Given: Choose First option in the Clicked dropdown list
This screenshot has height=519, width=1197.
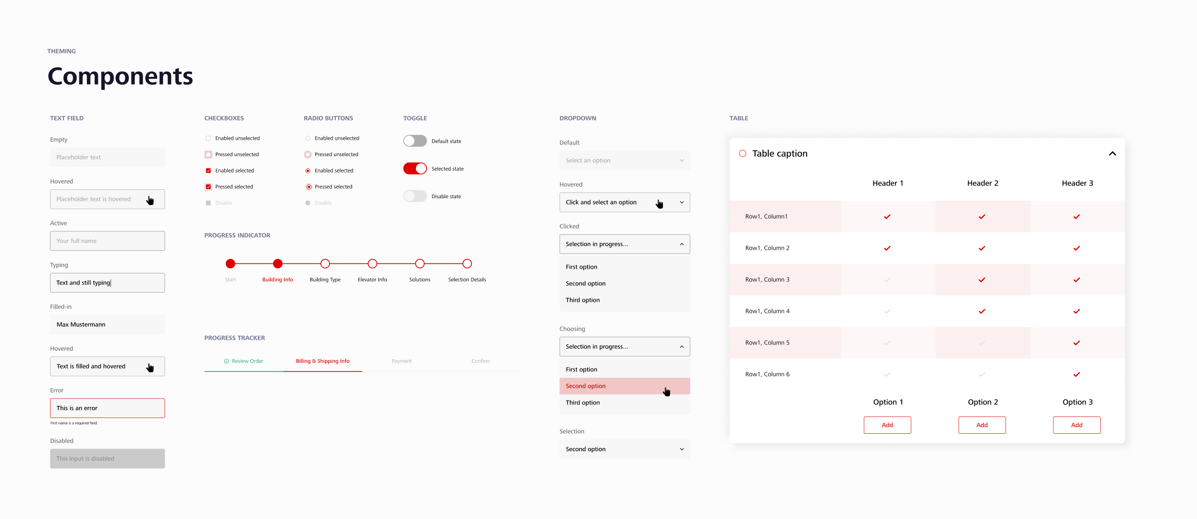Looking at the screenshot, I should (625, 267).
